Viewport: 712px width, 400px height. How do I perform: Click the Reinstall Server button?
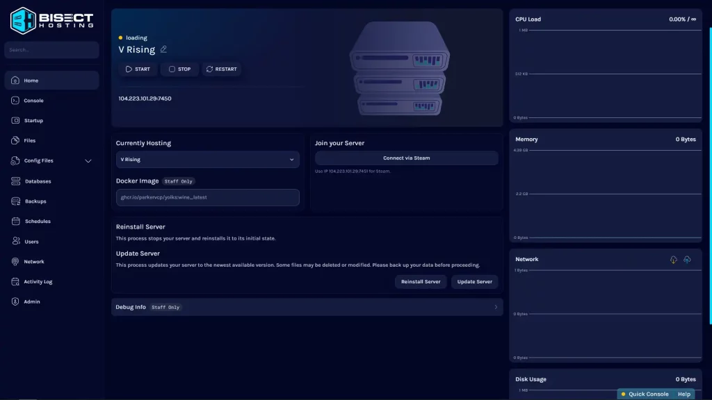tap(421, 282)
